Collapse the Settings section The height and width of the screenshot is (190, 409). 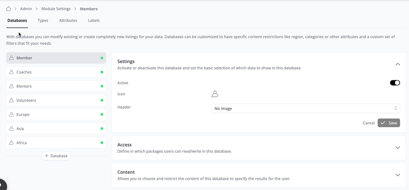[x=397, y=64]
